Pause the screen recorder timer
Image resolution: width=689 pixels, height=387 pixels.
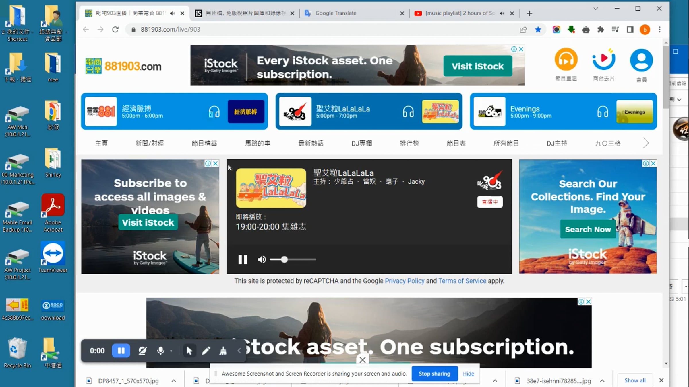pyautogui.click(x=121, y=351)
